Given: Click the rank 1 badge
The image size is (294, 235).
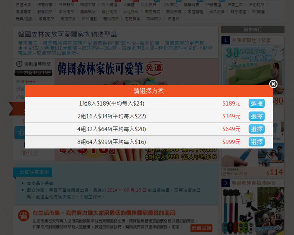Looking at the screenshot, I should click(x=226, y=40).
